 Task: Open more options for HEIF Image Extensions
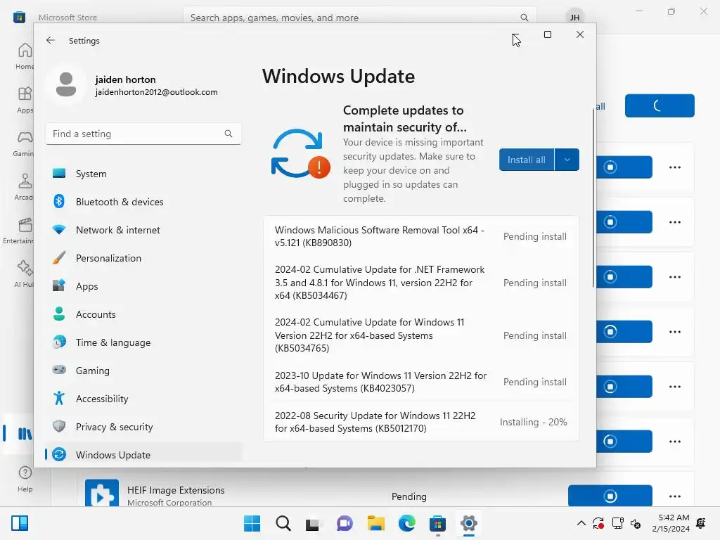point(674,496)
